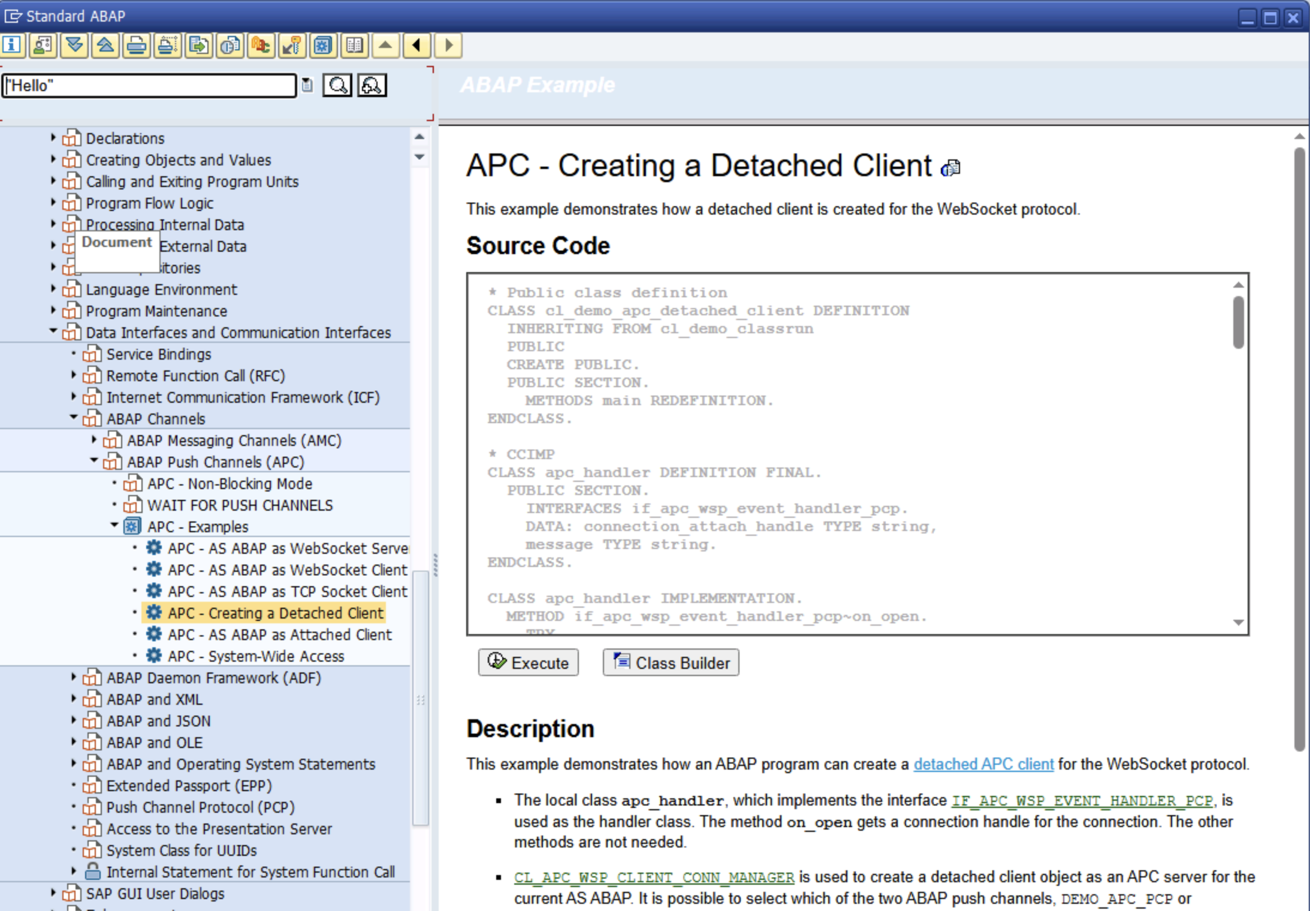This screenshot has width=1310, height=911.
Task: Click the extended search magnifier-plus icon
Action: (x=372, y=86)
